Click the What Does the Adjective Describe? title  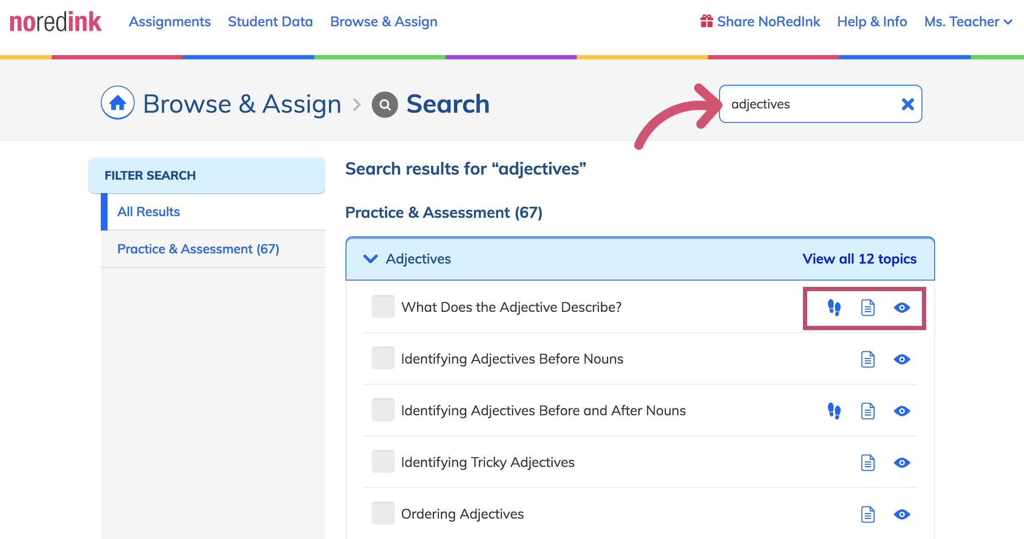511,307
